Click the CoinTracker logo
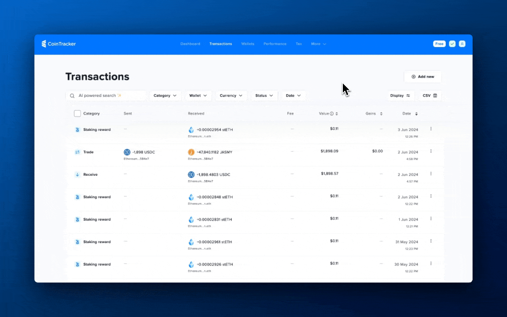 pyautogui.click(x=59, y=44)
